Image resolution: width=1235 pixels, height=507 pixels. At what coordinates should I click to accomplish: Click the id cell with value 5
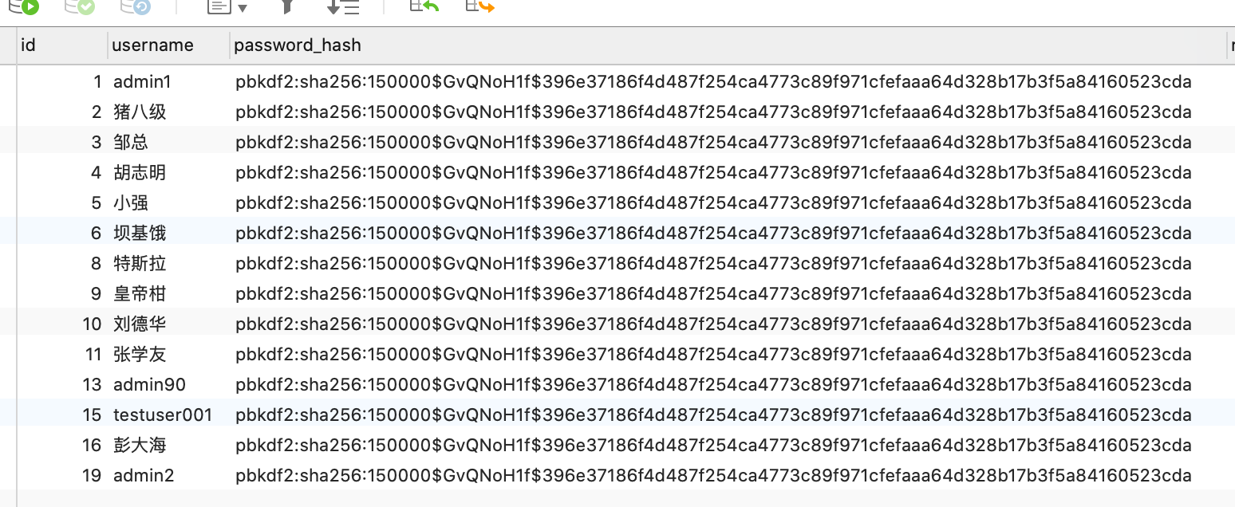click(x=62, y=202)
